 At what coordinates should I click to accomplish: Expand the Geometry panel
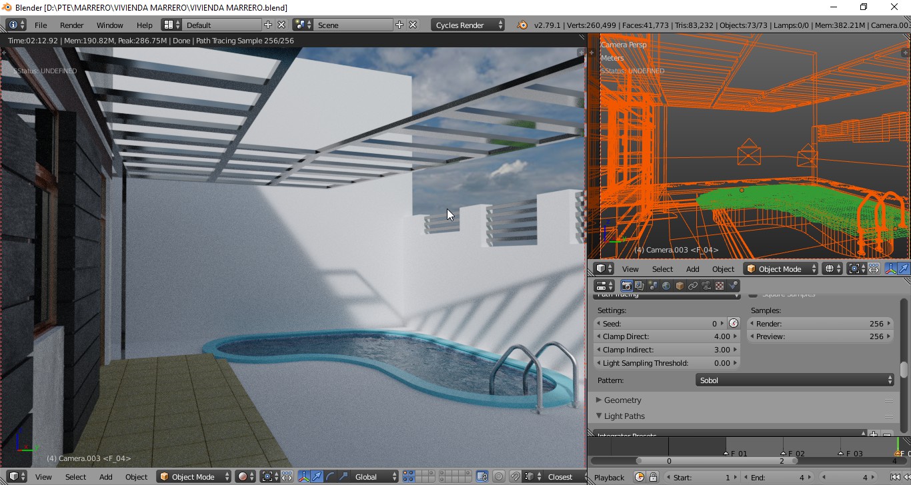622,400
